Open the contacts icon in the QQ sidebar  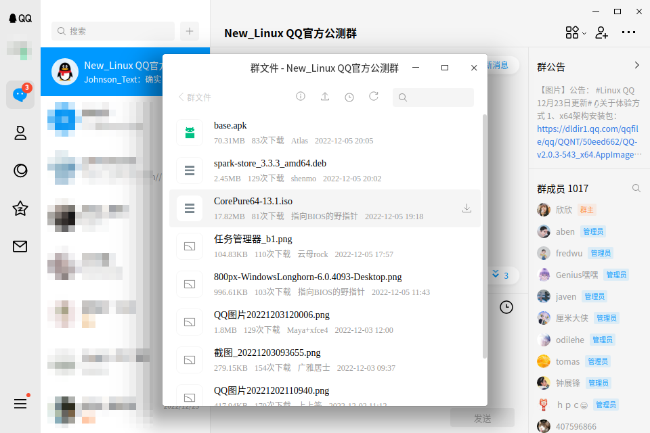20,133
